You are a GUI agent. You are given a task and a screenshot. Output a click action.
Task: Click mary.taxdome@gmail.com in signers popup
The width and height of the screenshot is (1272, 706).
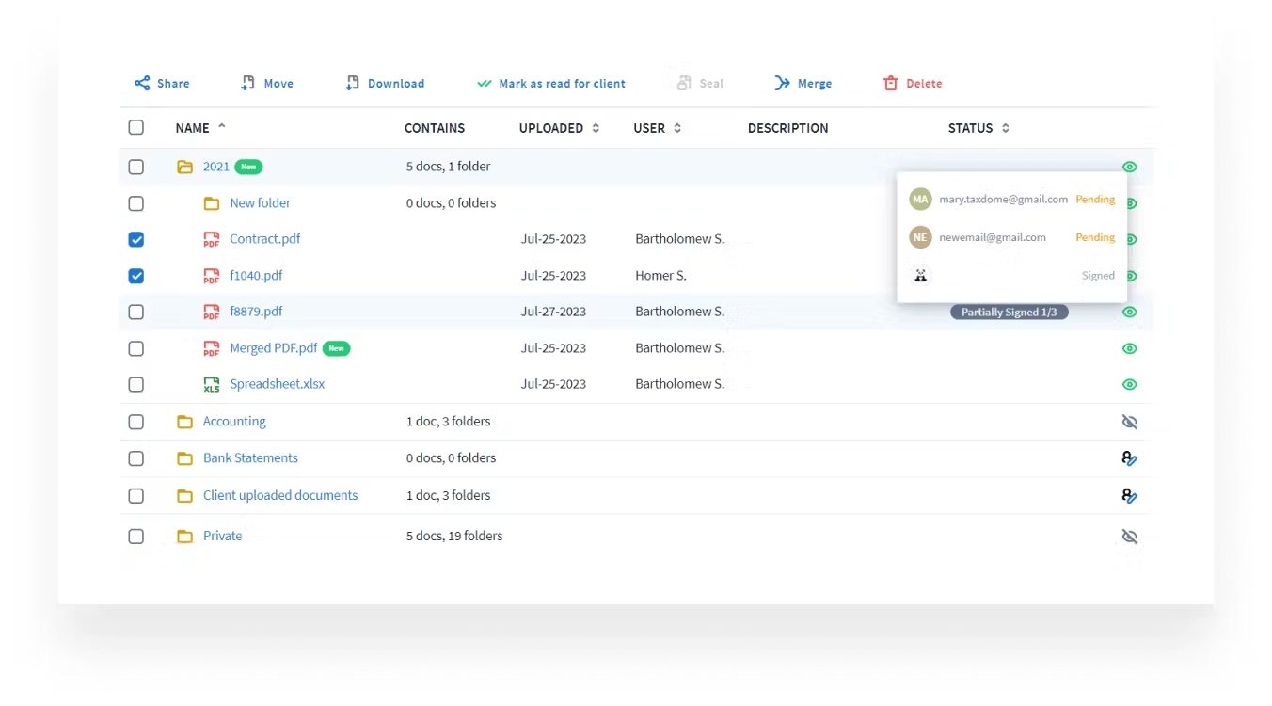click(x=1003, y=200)
